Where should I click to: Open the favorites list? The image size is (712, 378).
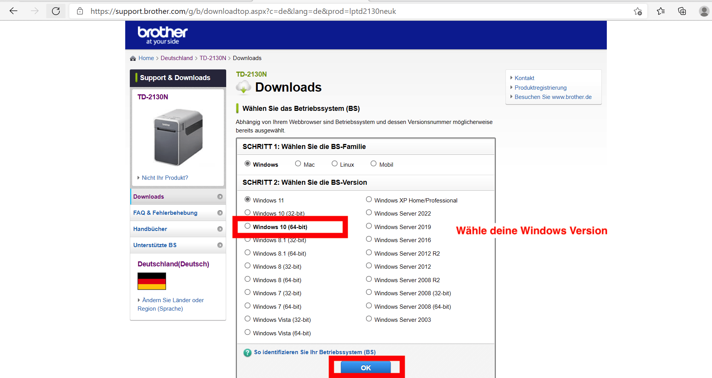click(661, 11)
